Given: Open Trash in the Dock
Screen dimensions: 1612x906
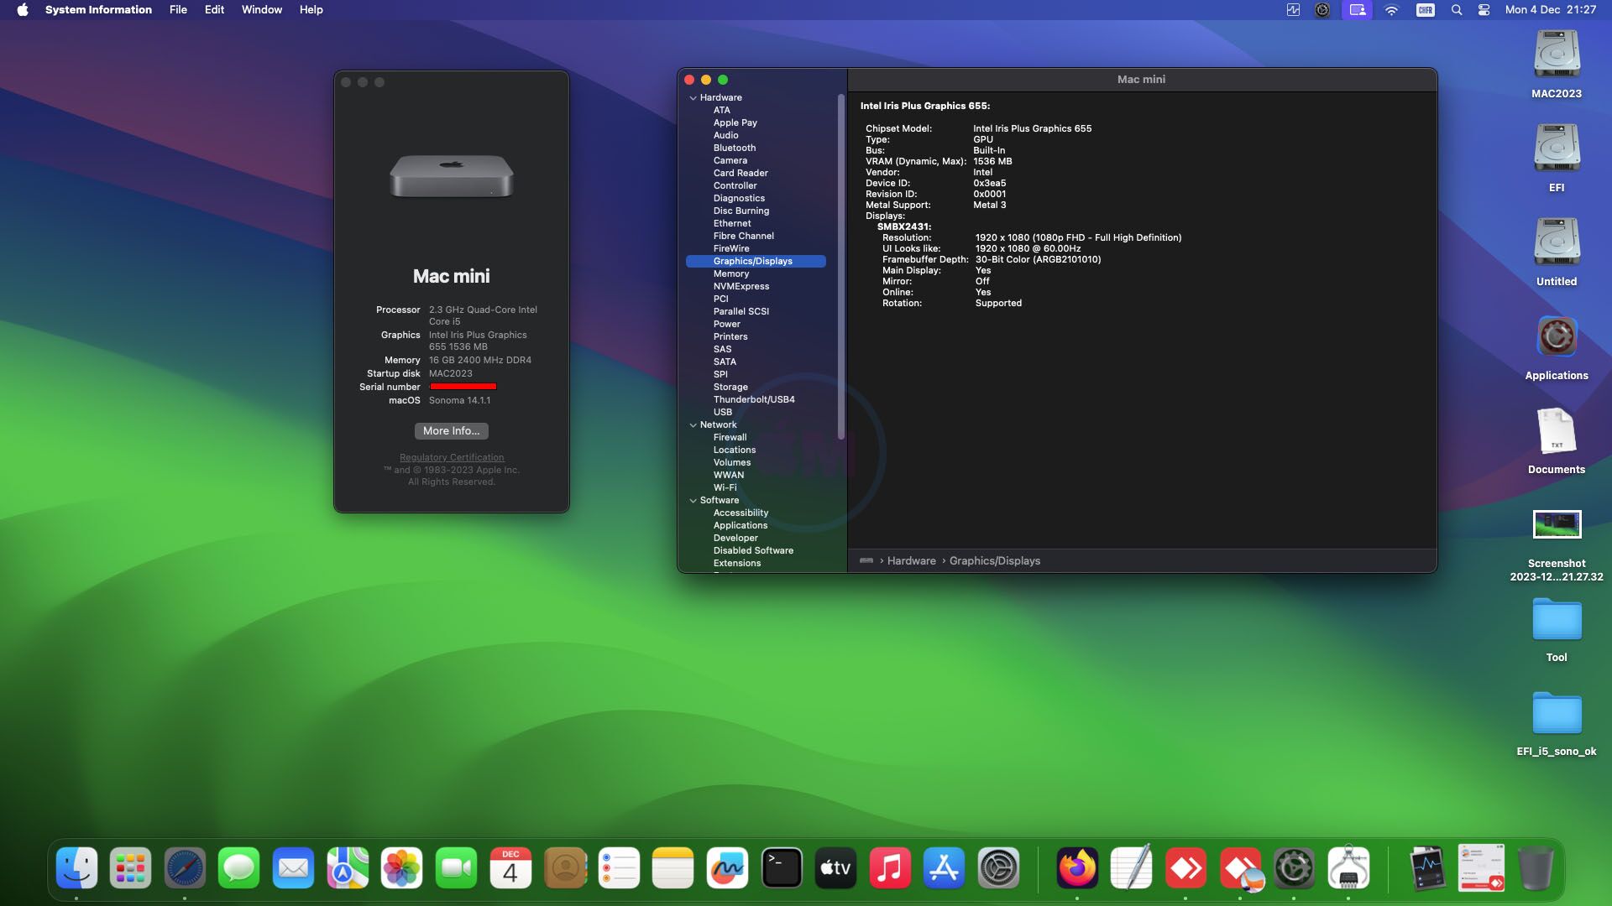Looking at the screenshot, I should (x=1536, y=868).
